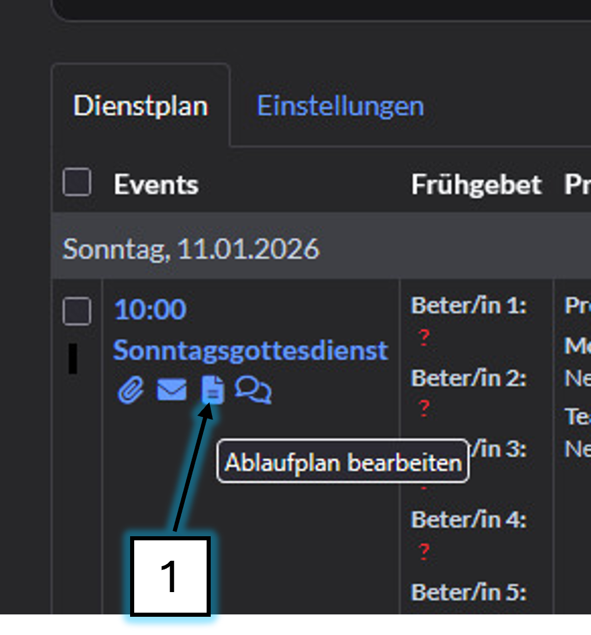Open the chat speech bubbles icon
Screen dimensions: 591x635
[x=253, y=390]
